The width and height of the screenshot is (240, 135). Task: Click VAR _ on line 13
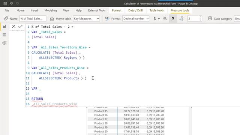pos(36,88)
